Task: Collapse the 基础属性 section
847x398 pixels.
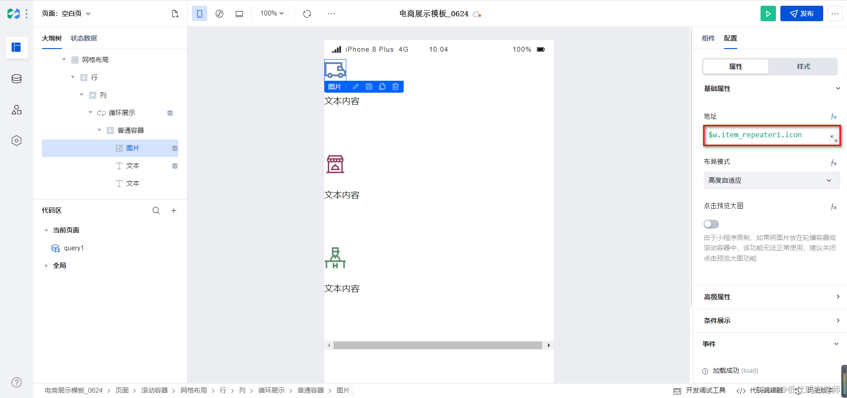Action: [x=838, y=89]
